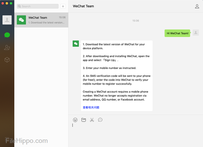Select the WeChat Team conversation row

point(41,20)
